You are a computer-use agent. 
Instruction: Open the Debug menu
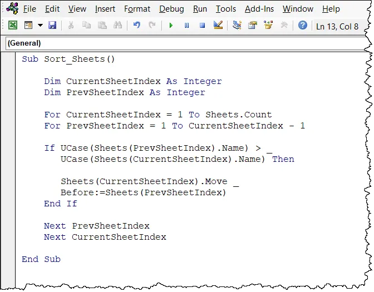point(171,9)
